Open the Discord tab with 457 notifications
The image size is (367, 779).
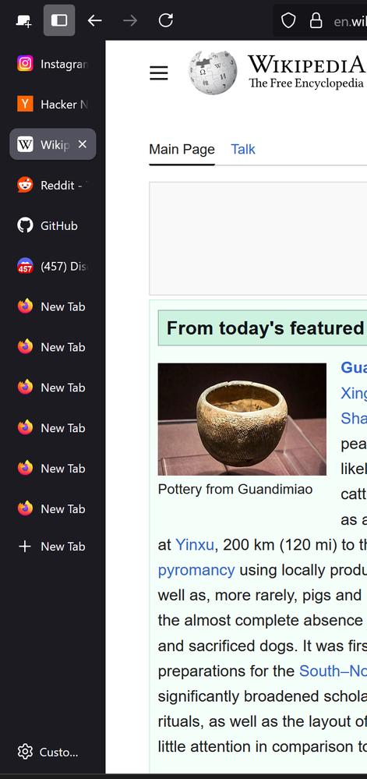pyautogui.click(x=53, y=266)
